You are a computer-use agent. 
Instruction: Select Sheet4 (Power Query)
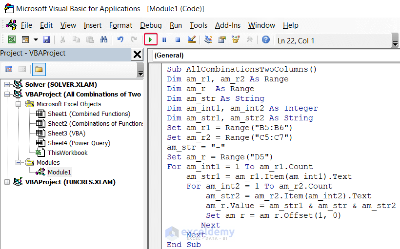(79, 143)
